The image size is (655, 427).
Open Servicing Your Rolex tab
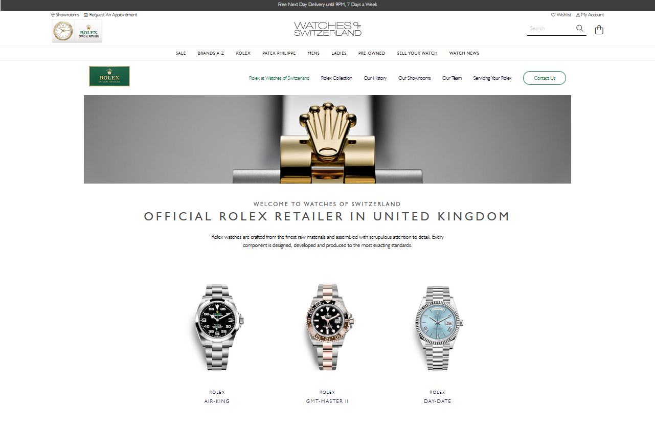[x=492, y=78]
